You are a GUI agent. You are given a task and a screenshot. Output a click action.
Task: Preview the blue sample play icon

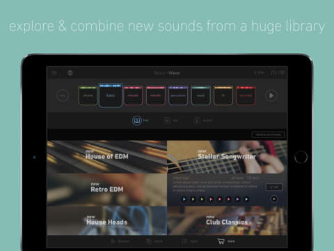click(x=184, y=199)
